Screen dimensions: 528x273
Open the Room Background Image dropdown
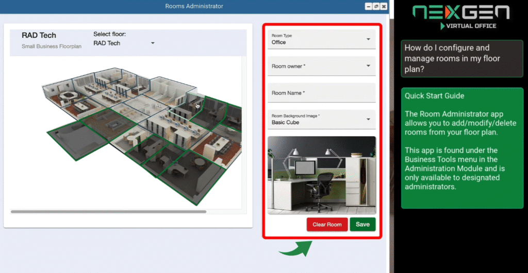click(x=322, y=120)
